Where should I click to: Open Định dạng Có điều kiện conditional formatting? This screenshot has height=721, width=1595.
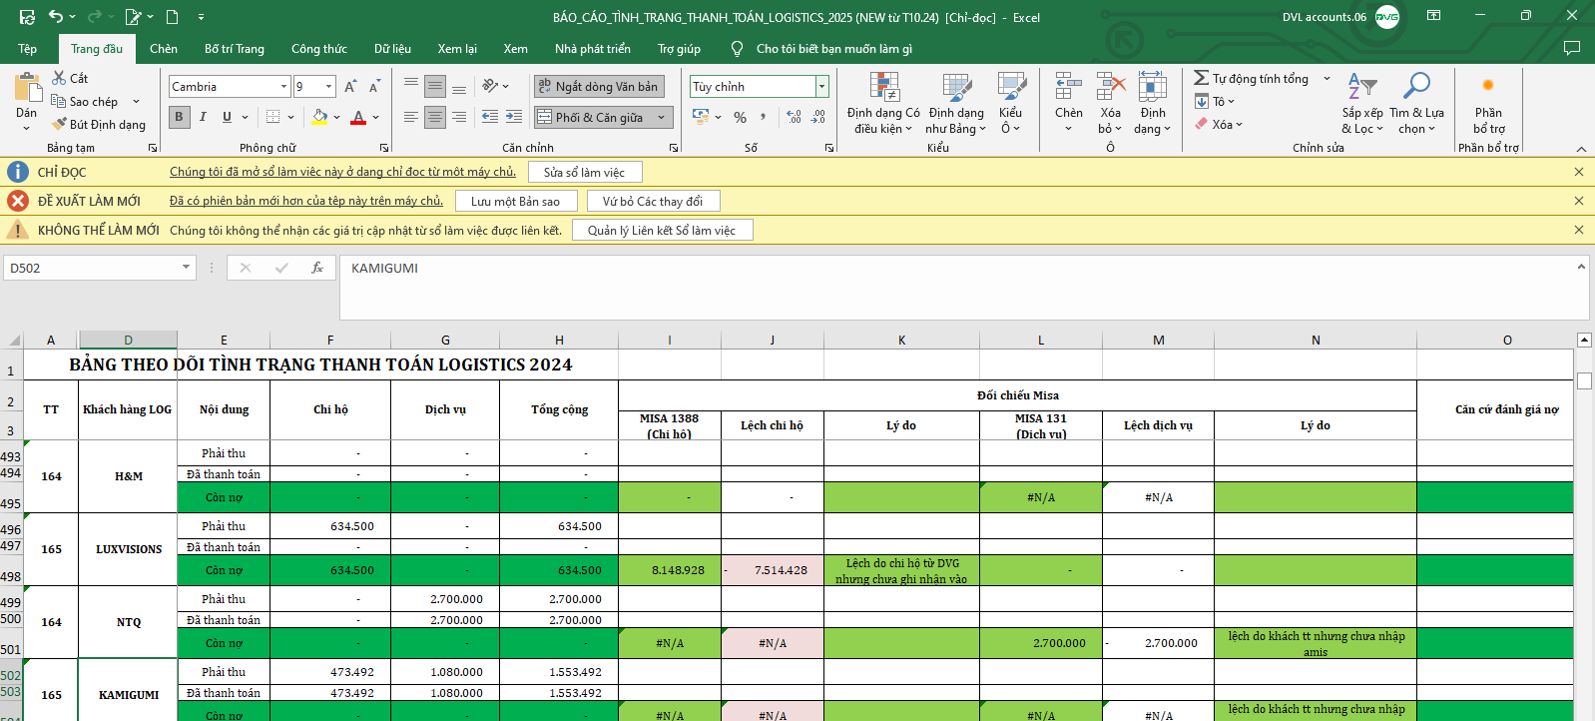[x=884, y=104]
